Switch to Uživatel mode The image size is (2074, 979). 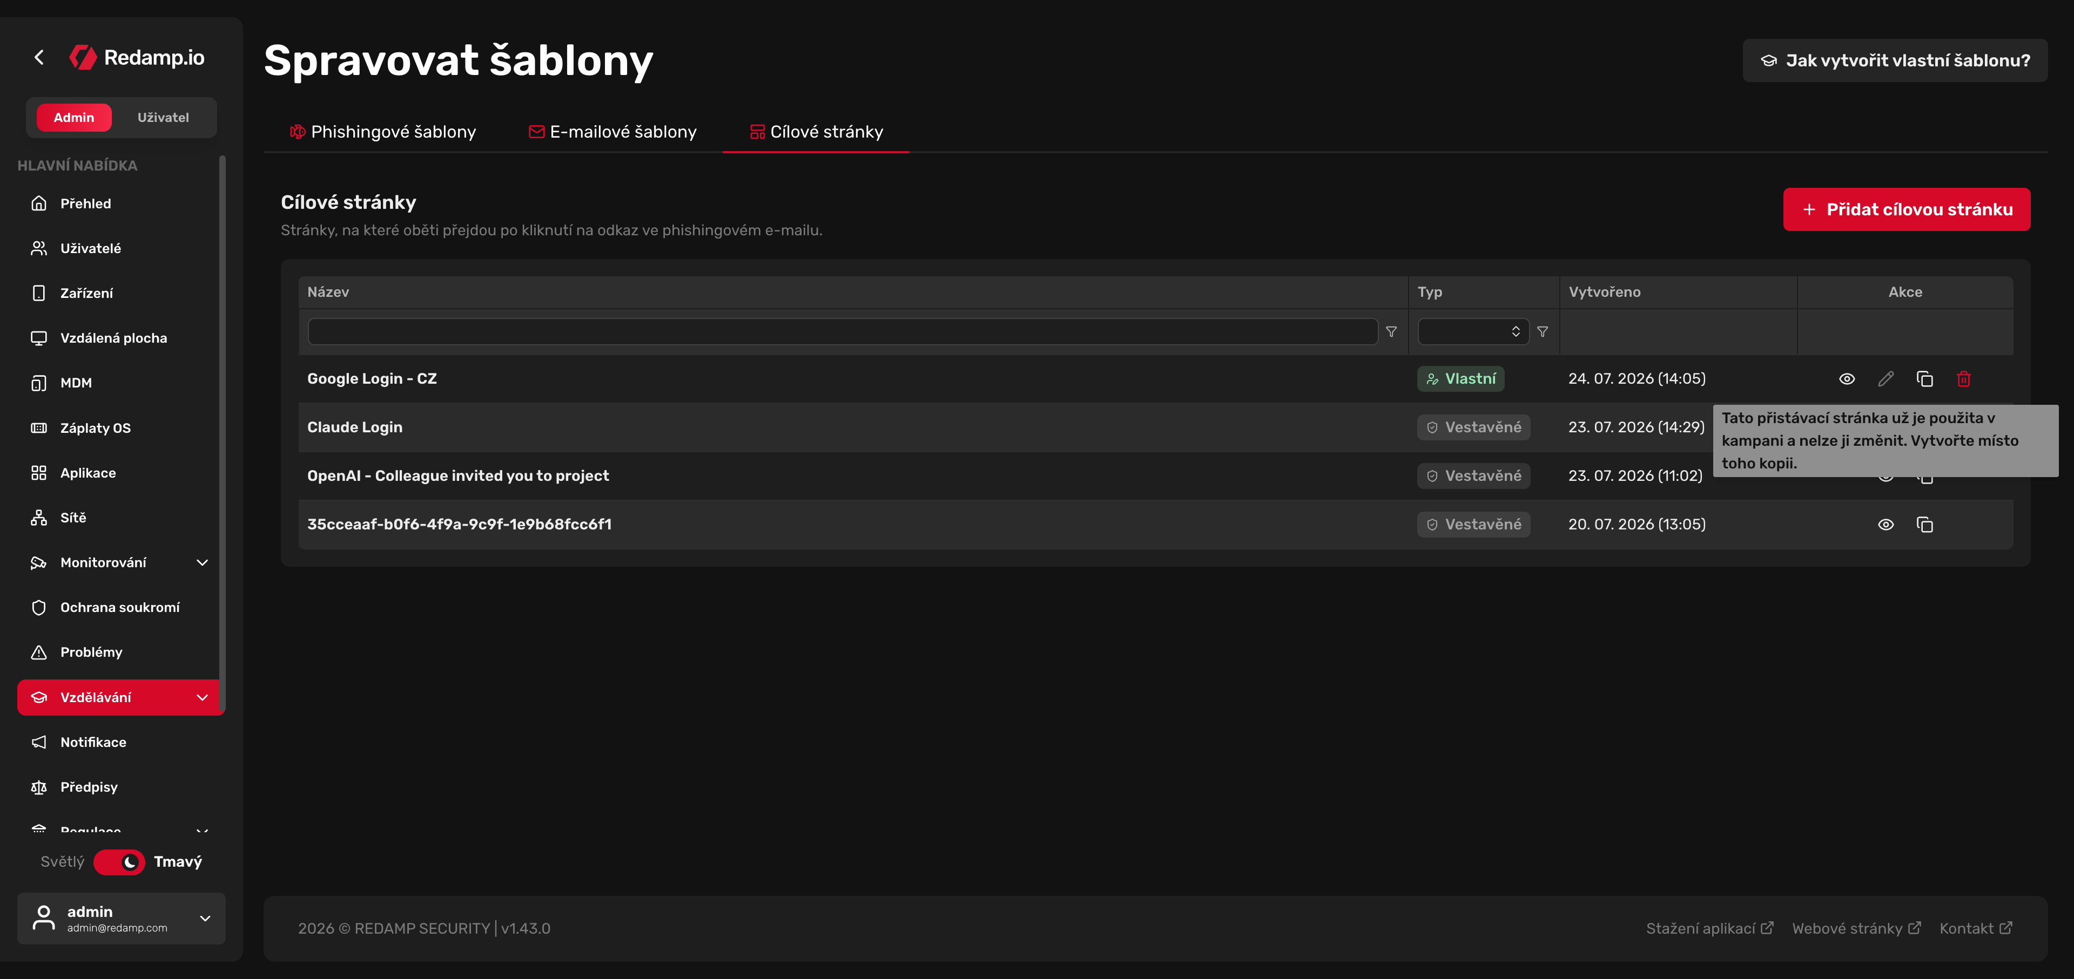(163, 118)
